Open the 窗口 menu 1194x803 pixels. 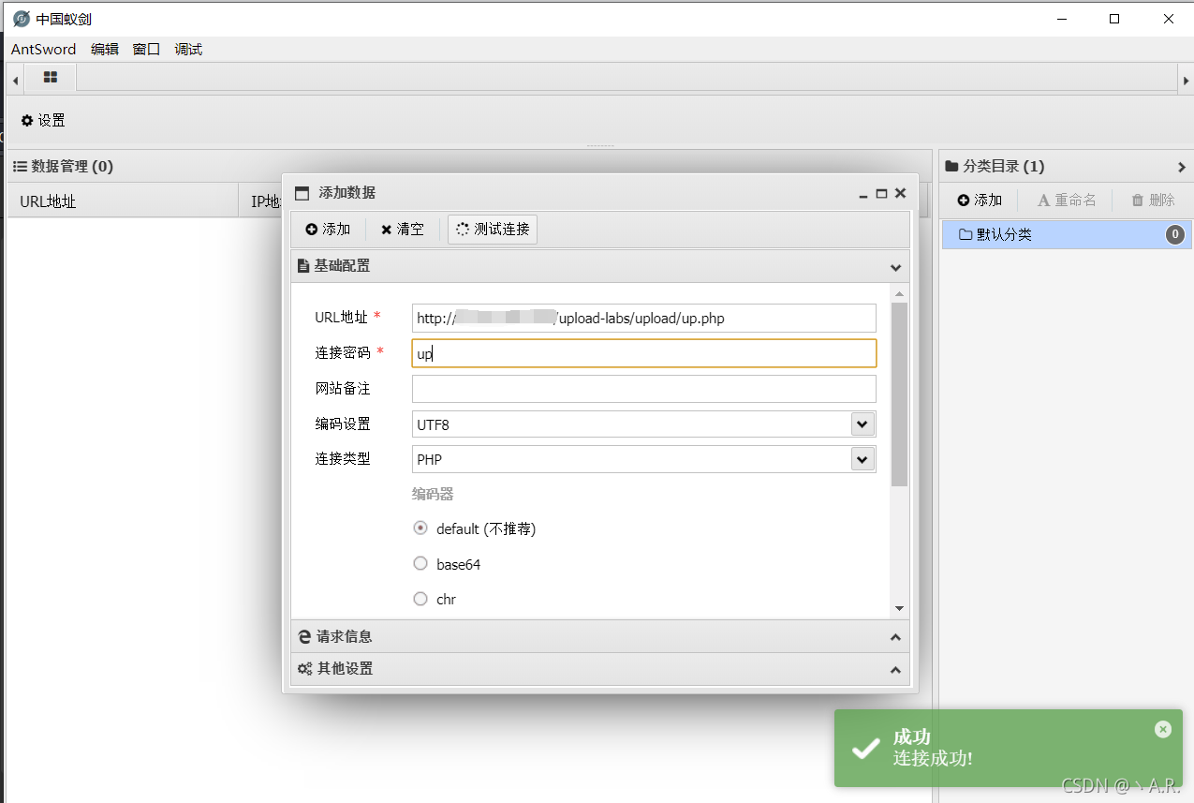point(146,50)
